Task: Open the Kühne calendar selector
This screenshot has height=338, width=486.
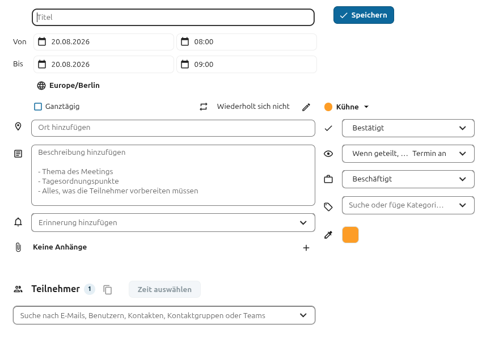Action: click(x=347, y=107)
